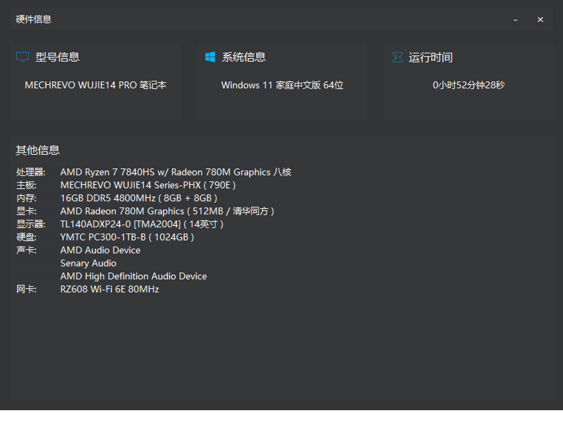The image size is (563, 428).
Task: Select the 型号信息 heading
Action: pos(58,57)
